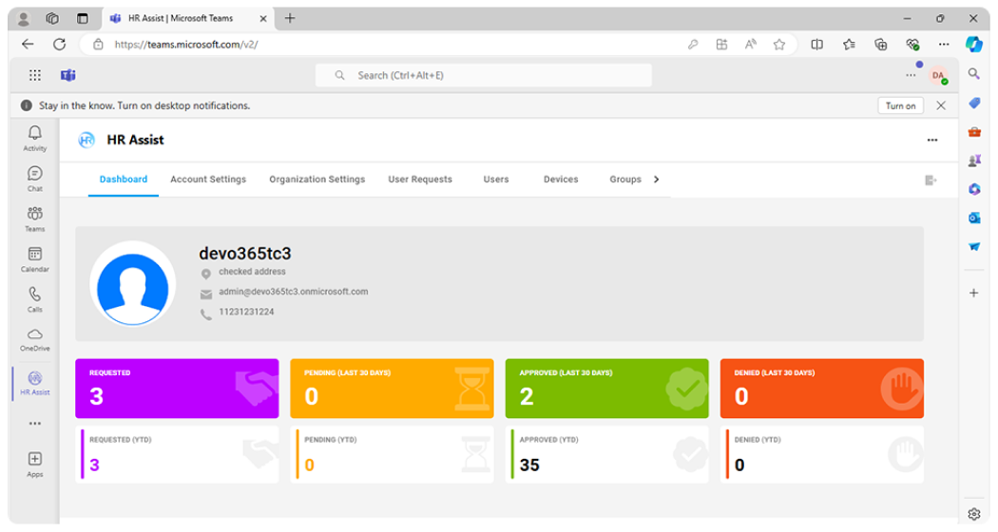Viewport: 998px width, 532px height.
Task: Open the Apps store in Teams
Action: [x=35, y=463]
